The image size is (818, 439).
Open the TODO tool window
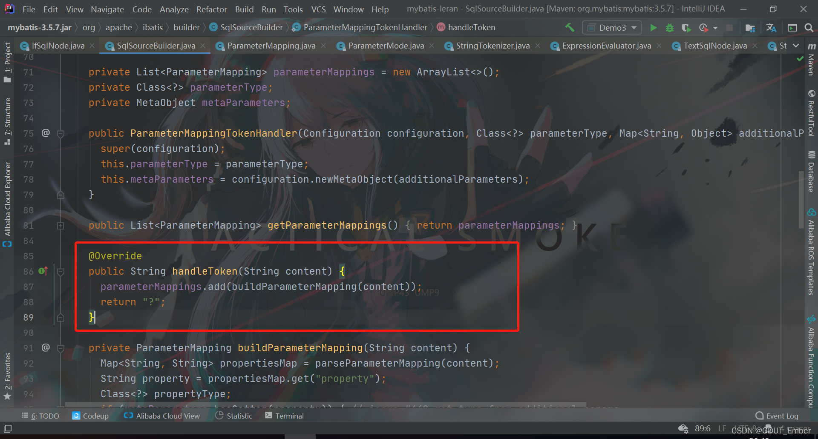pos(40,416)
